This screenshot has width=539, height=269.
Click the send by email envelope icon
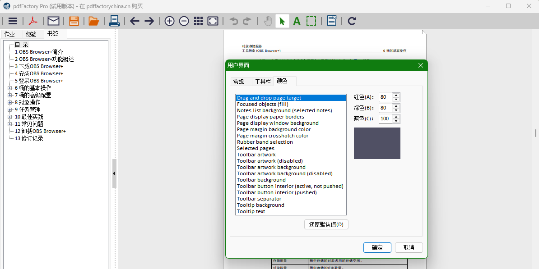click(x=53, y=21)
